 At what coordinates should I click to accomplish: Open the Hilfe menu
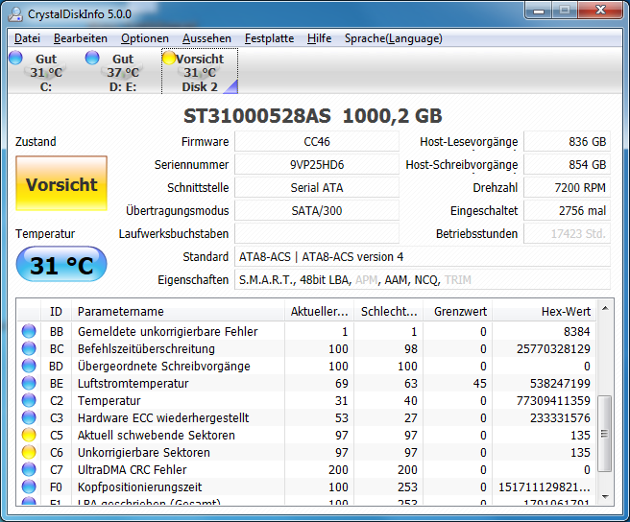(319, 38)
